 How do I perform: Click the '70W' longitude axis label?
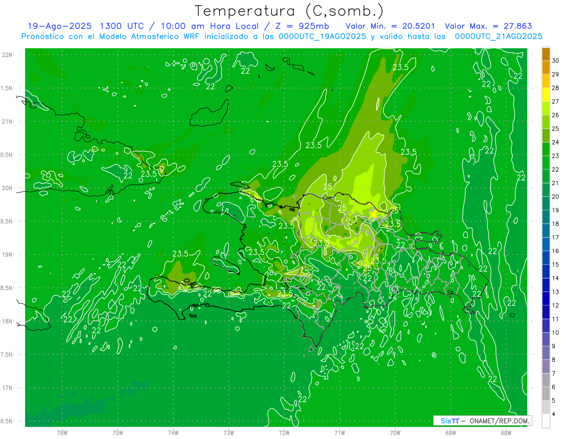point(395,432)
